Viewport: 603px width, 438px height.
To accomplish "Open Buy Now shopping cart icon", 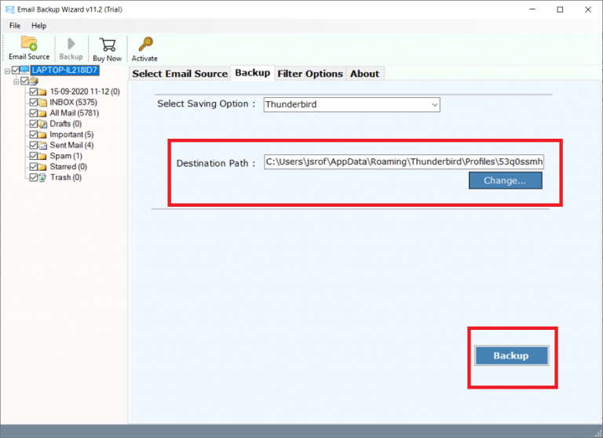I will [108, 44].
